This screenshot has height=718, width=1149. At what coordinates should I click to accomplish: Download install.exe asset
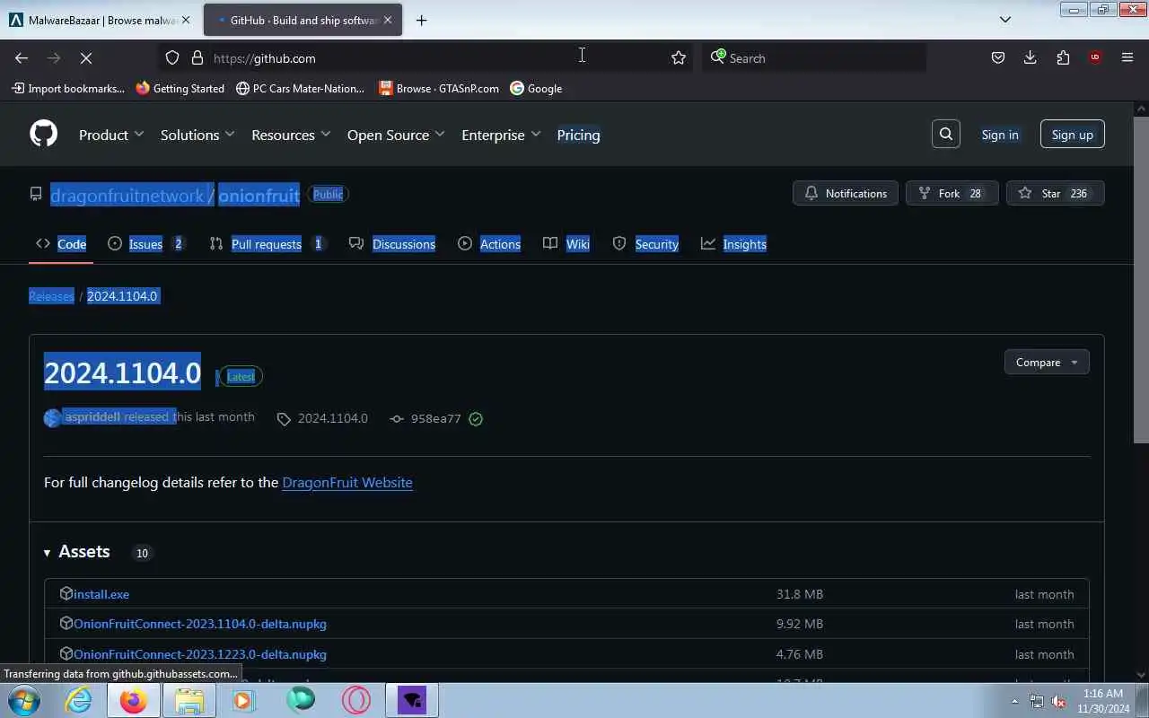pos(101,594)
